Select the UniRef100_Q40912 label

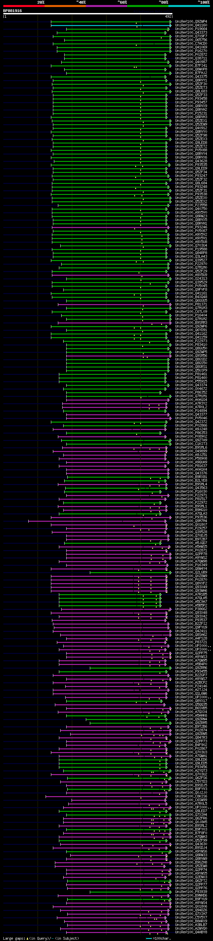191,128
